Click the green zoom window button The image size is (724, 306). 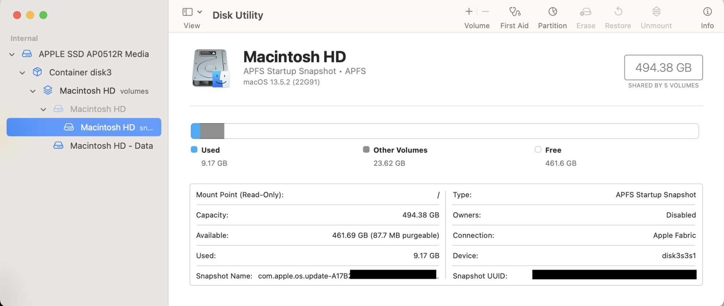[43, 15]
